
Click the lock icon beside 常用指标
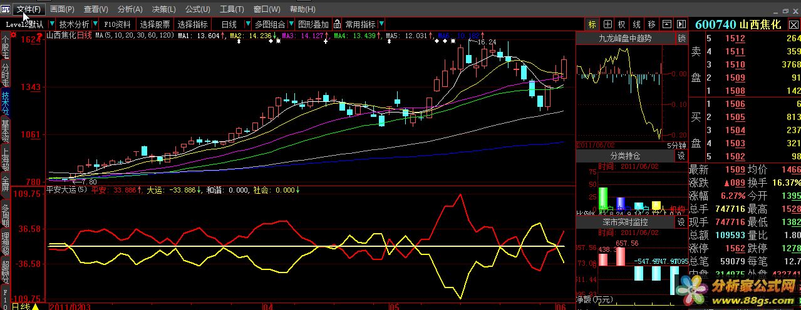coord(337,24)
